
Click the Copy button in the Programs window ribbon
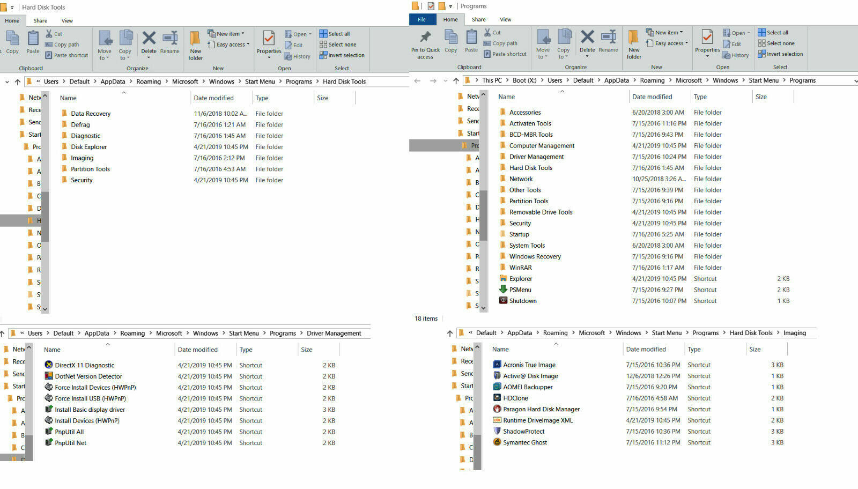pyautogui.click(x=451, y=42)
